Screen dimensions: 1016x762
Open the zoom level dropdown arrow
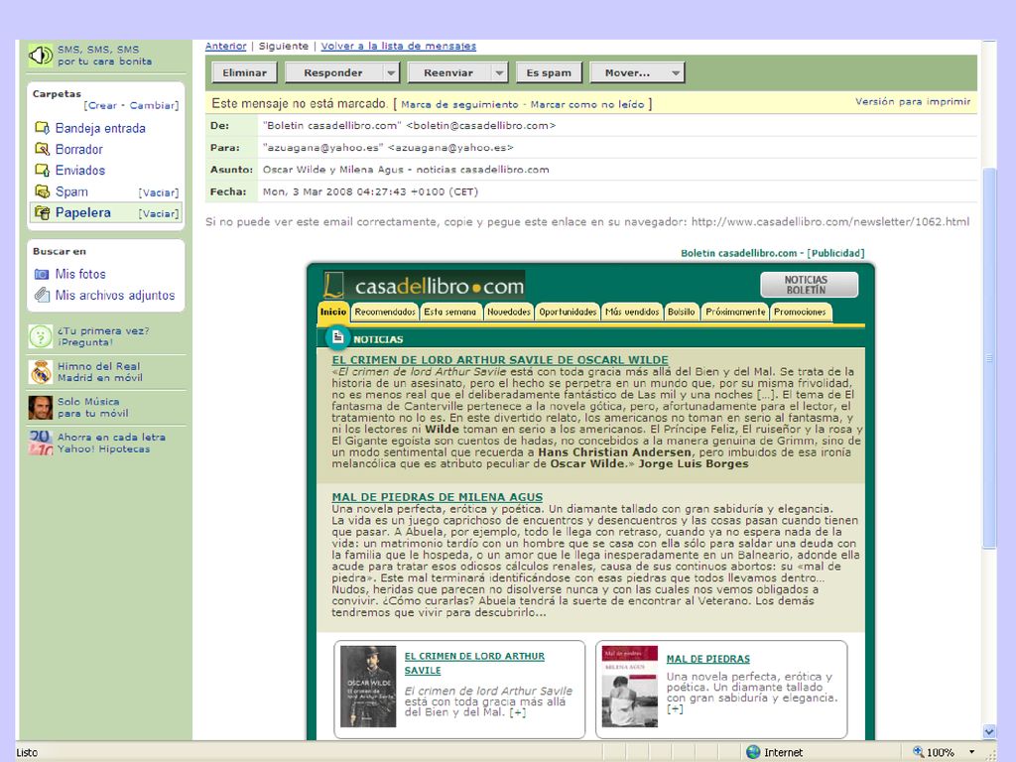972,752
